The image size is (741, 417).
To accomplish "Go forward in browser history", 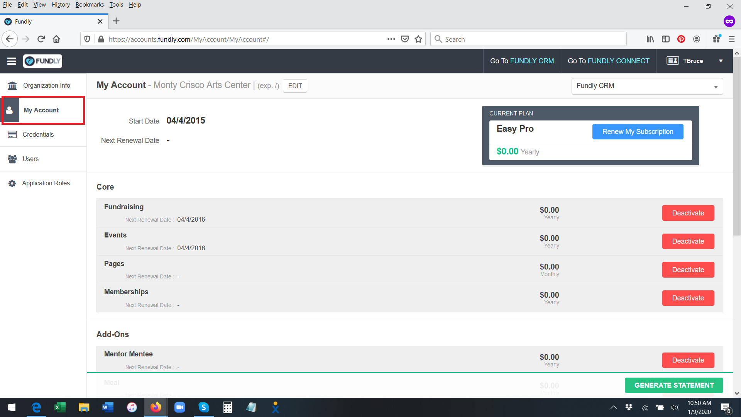I will point(25,39).
